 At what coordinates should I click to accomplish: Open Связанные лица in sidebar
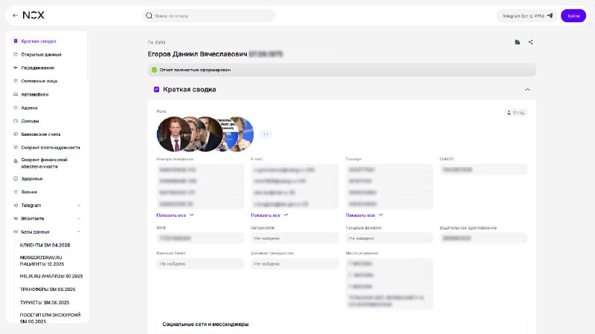pyautogui.click(x=39, y=81)
